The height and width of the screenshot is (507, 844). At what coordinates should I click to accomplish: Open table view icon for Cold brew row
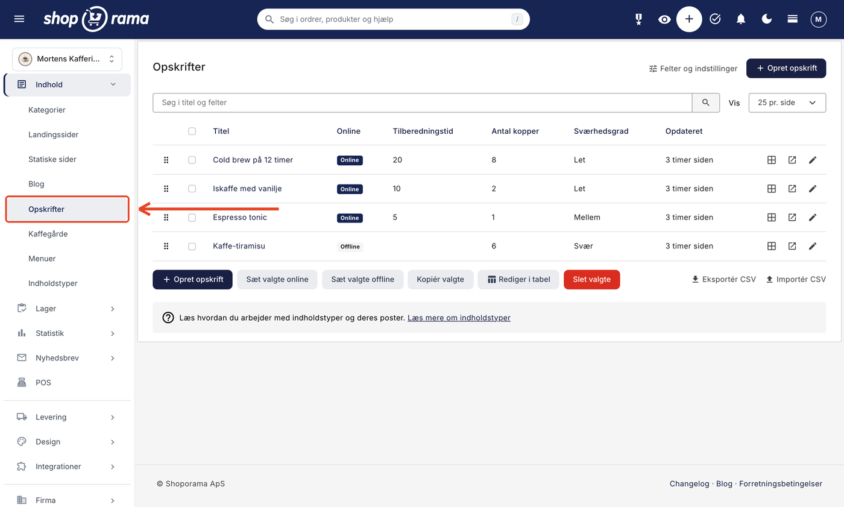tap(771, 160)
